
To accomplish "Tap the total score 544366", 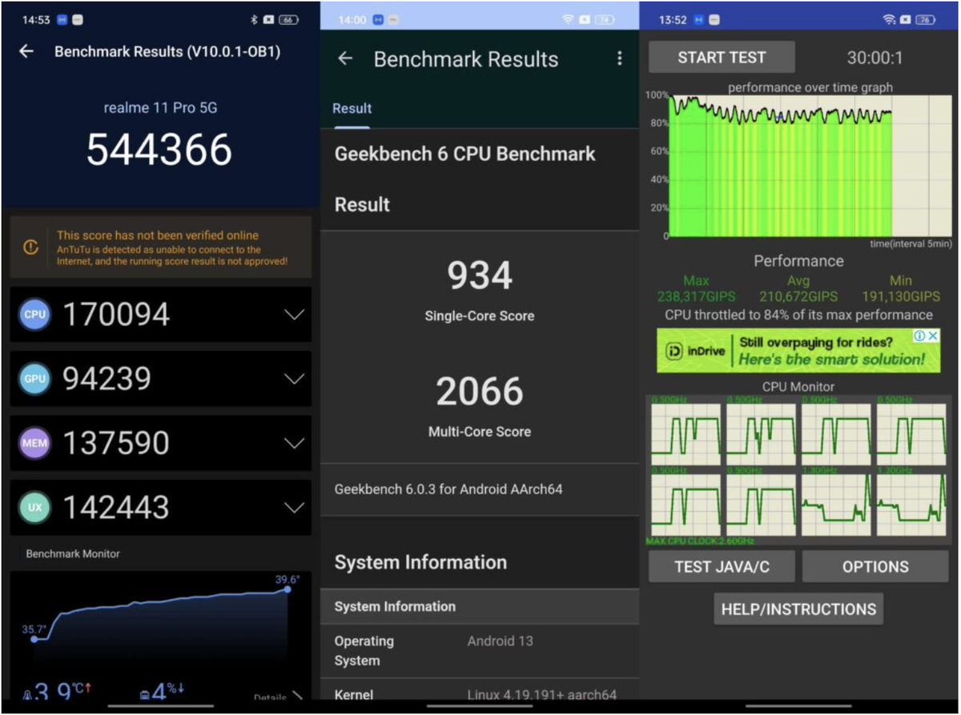I will pyautogui.click(x=159, y=150).
